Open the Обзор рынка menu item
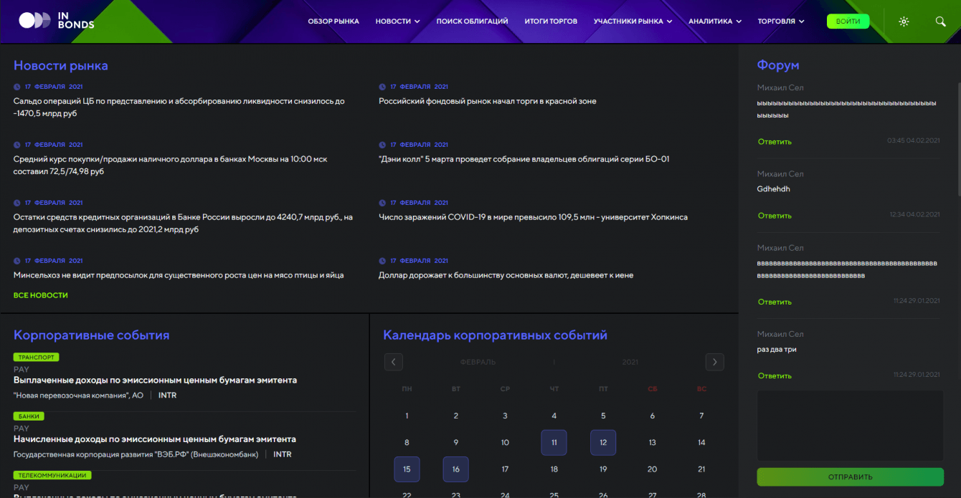Viewport: 961px width, 498px height. [x=333, y=21]
